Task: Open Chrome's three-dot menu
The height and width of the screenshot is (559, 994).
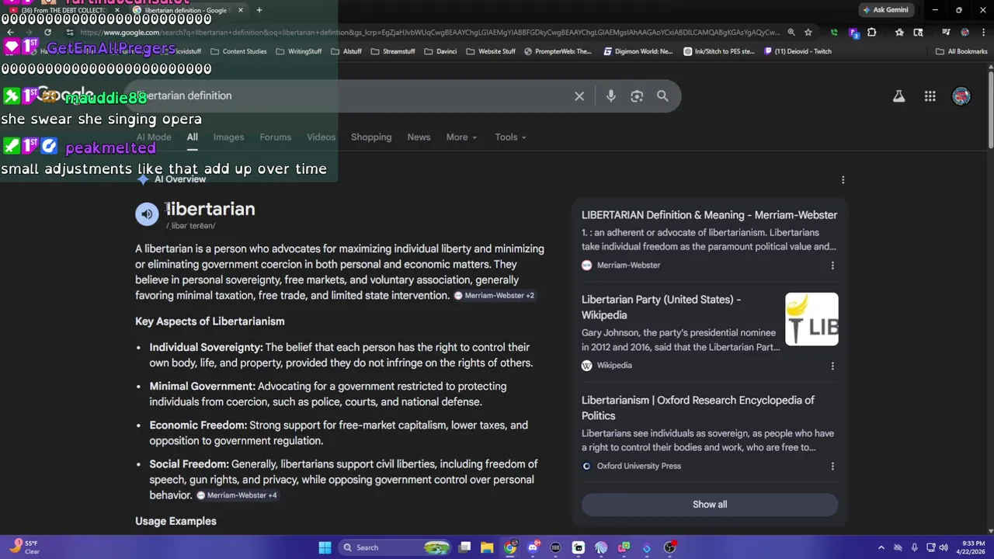Action: [982, 33]
